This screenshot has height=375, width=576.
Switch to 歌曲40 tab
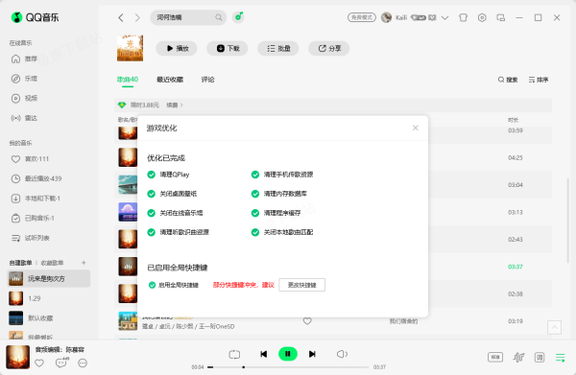[x=128, y=80]
